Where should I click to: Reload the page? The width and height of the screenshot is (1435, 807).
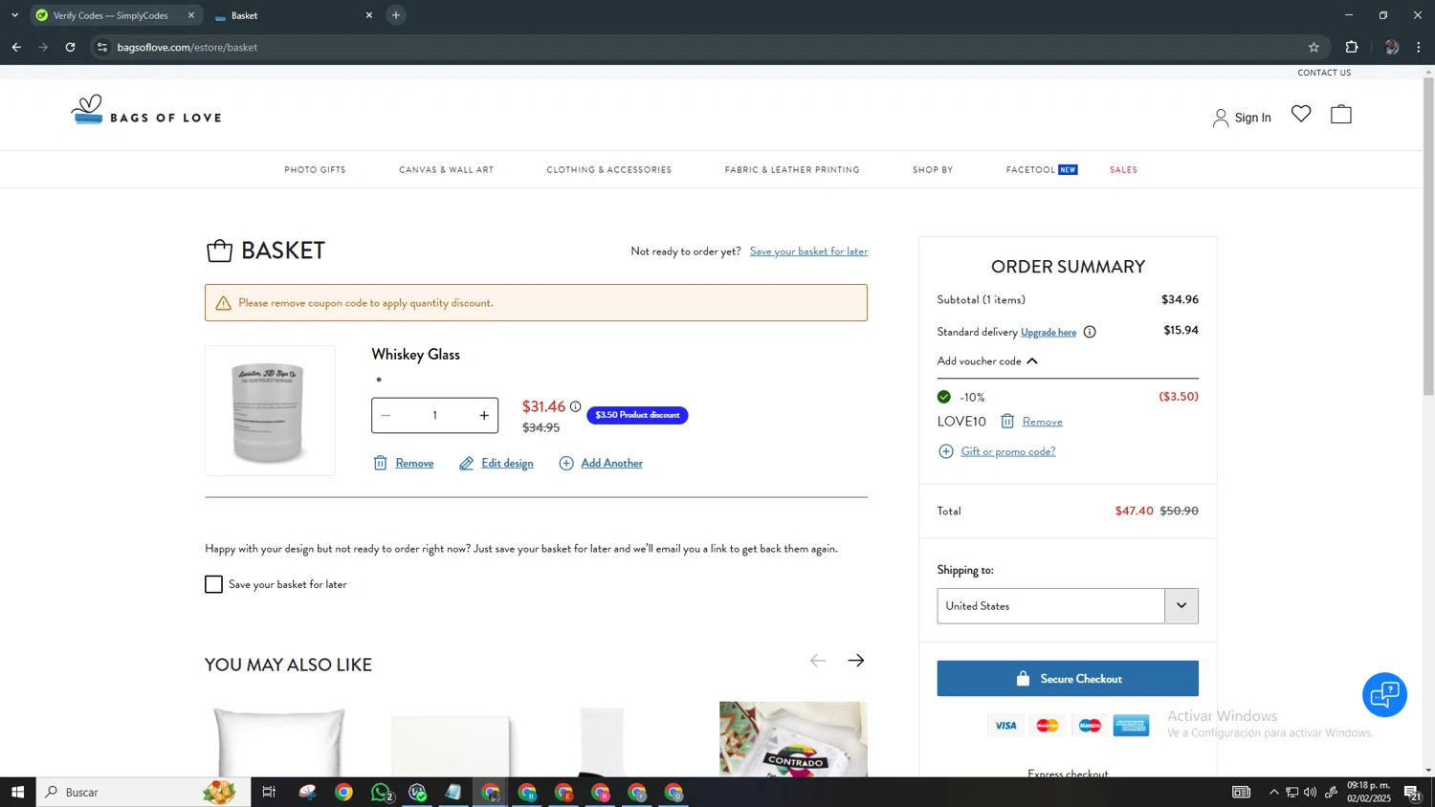point(70,47)
